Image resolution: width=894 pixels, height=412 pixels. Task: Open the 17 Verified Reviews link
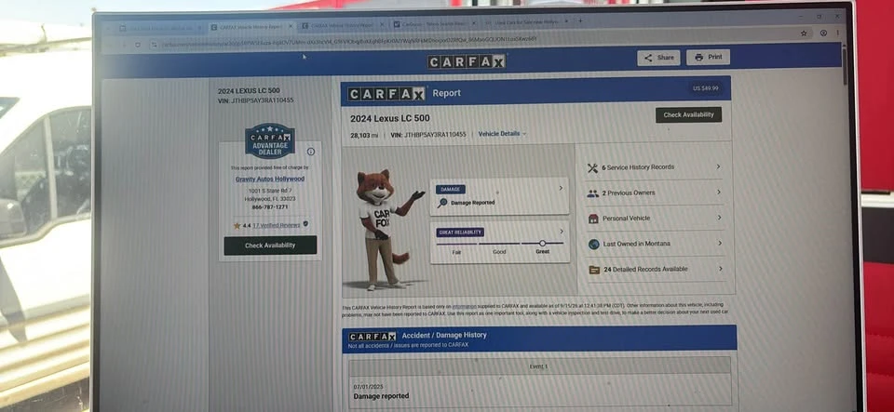[x=277, y=225]
